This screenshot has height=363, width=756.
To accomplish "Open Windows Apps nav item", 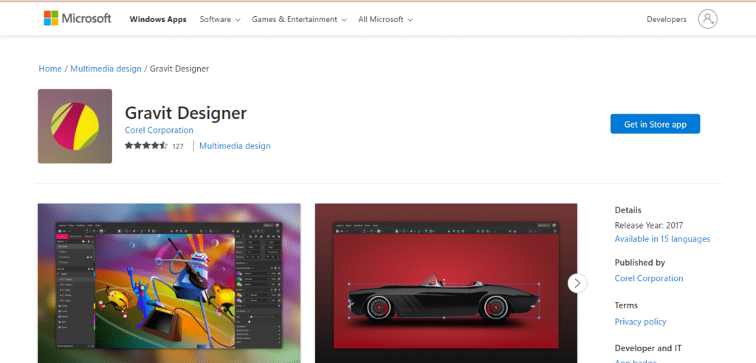I will 158,20.
